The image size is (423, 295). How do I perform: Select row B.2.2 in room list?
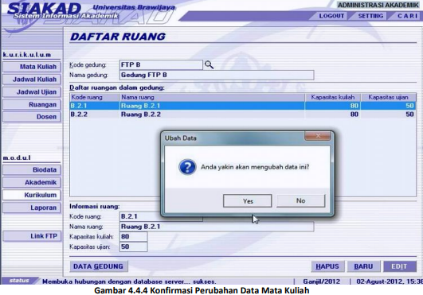click(x=243, y=115)
